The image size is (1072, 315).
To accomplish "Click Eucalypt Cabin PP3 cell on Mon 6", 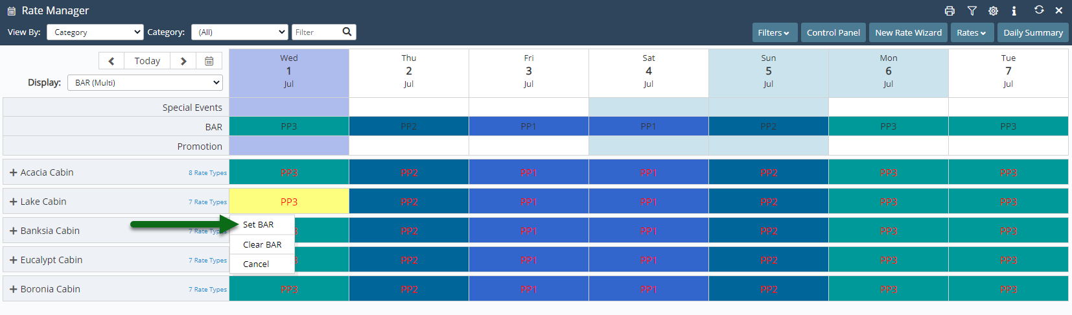I will tap(889, 260).
